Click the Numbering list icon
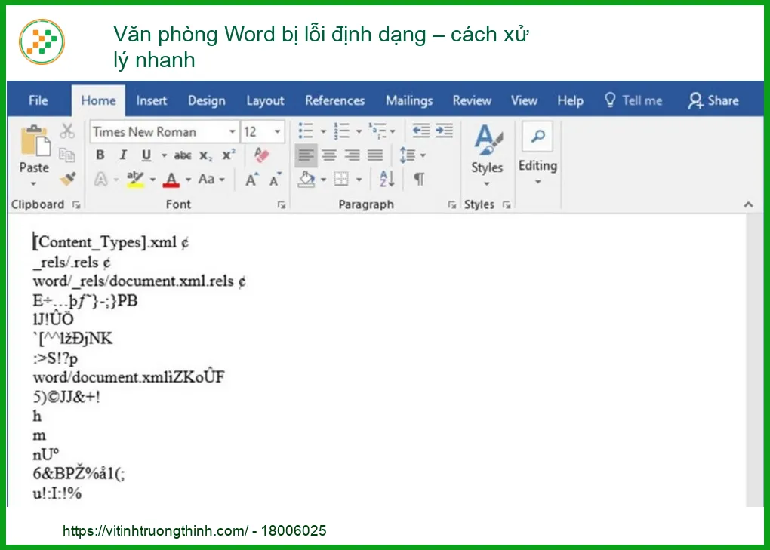 point(341,131)
